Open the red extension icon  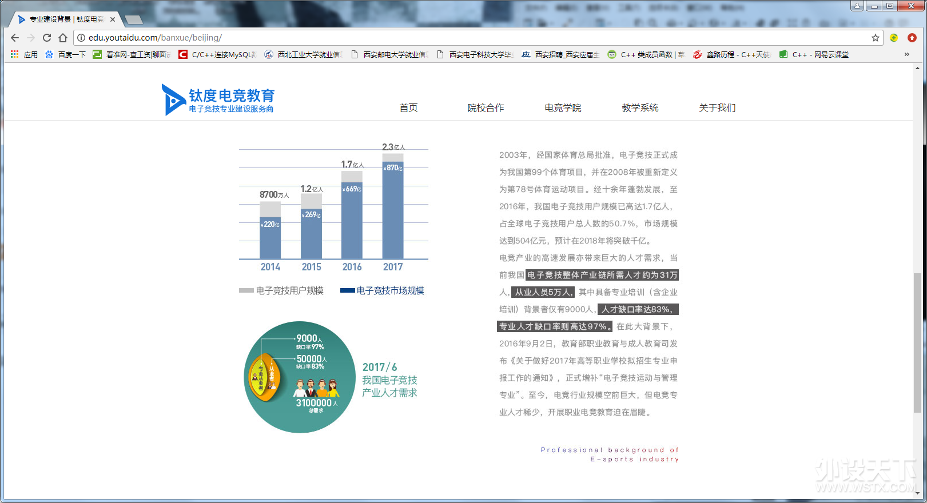[912, 38]
